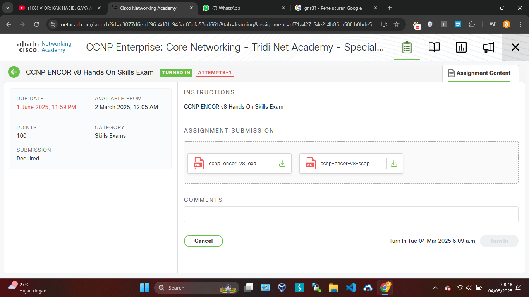Open the clock showing 08:48
Screen dimensions: 529x297
tap(500, 288)
